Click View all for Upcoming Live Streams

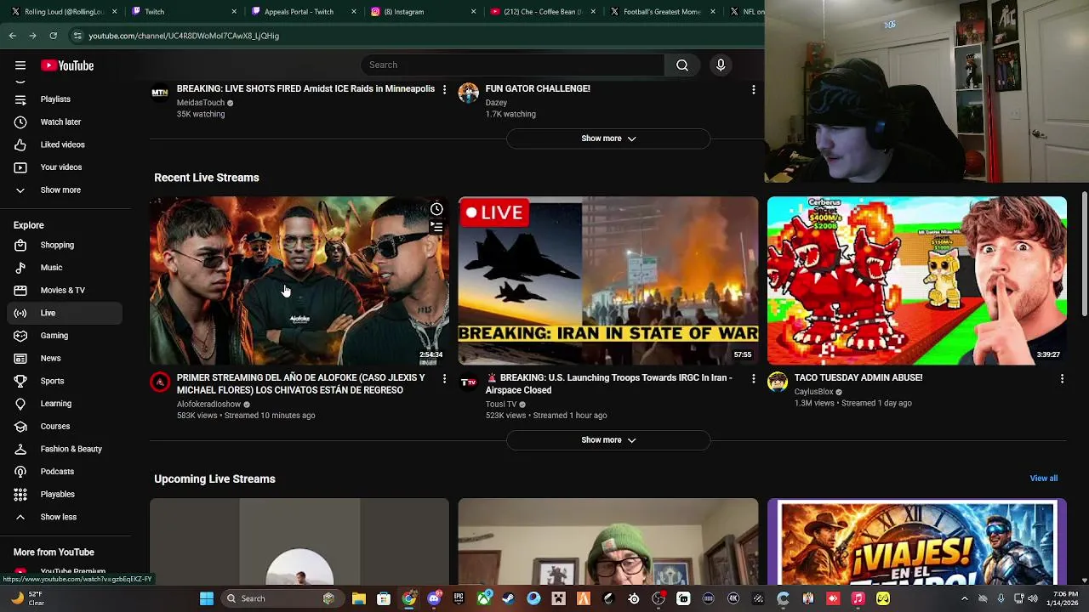pos(1043,479)
